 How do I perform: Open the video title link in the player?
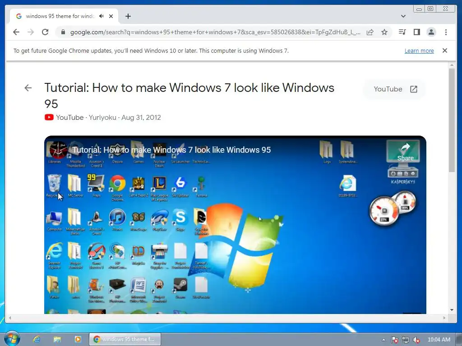(171, 150)
